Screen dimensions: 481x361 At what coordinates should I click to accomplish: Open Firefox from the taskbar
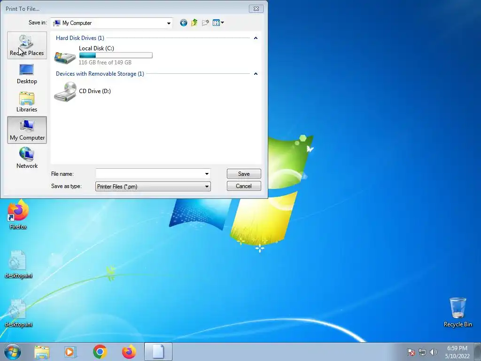[129, 352]
